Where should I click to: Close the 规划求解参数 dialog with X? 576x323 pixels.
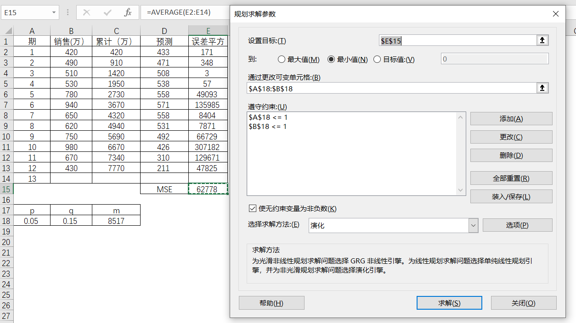click(x=556, y=14)
